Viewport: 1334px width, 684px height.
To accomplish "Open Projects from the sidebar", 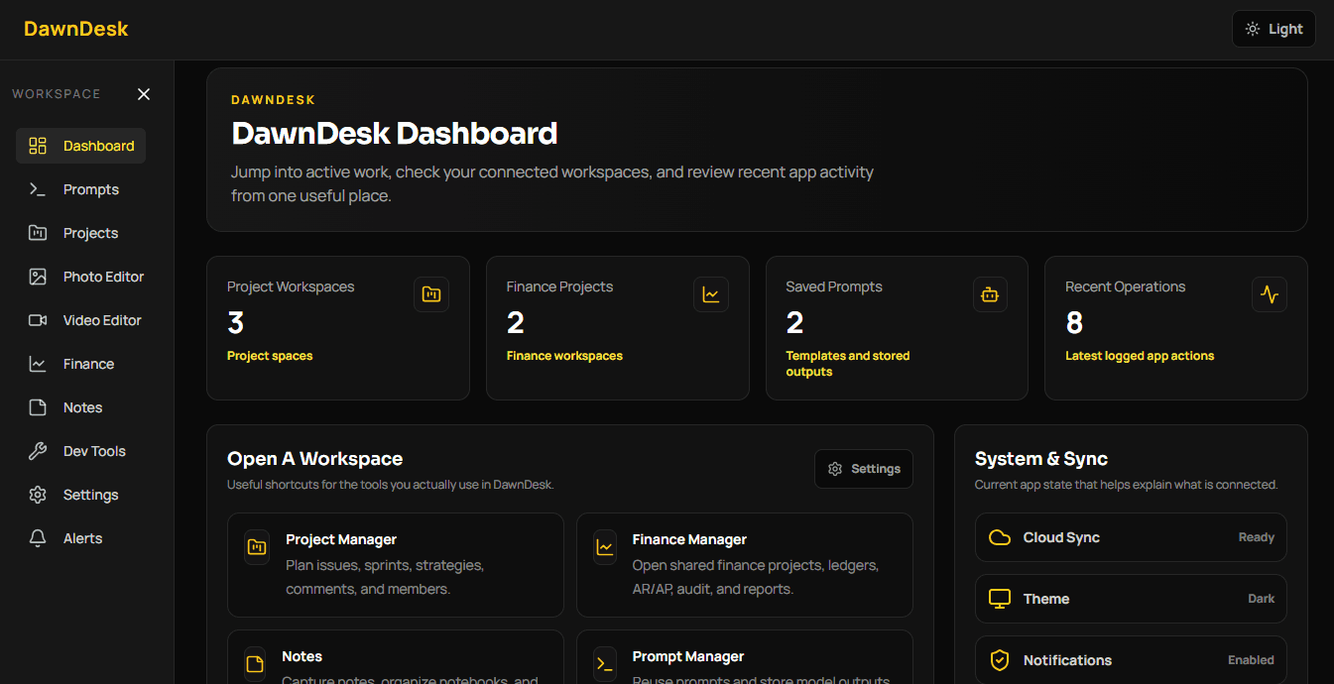I will click(80, 233).
